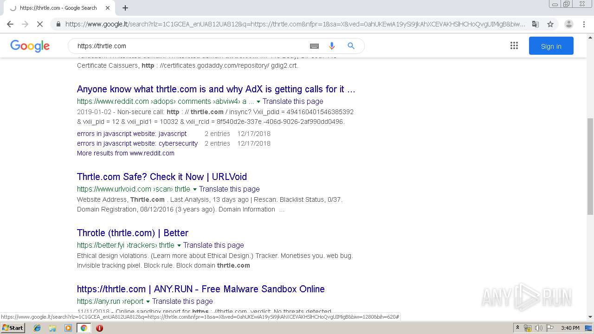Viewport: 594px width, 334px height.
Task: Open Throtle (thrtle.com) Better result
Action: 133,233
